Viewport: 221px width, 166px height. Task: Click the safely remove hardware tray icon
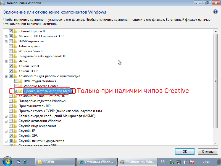(x=172, y=162)
